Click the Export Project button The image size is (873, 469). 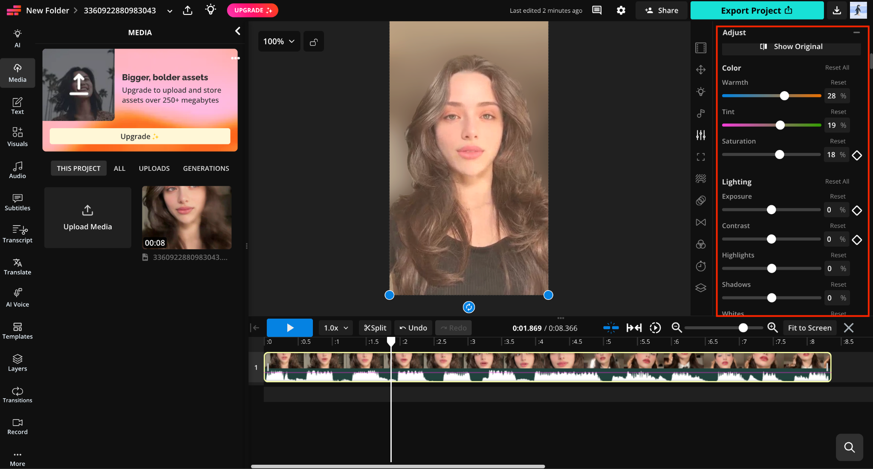coord(757,10)
